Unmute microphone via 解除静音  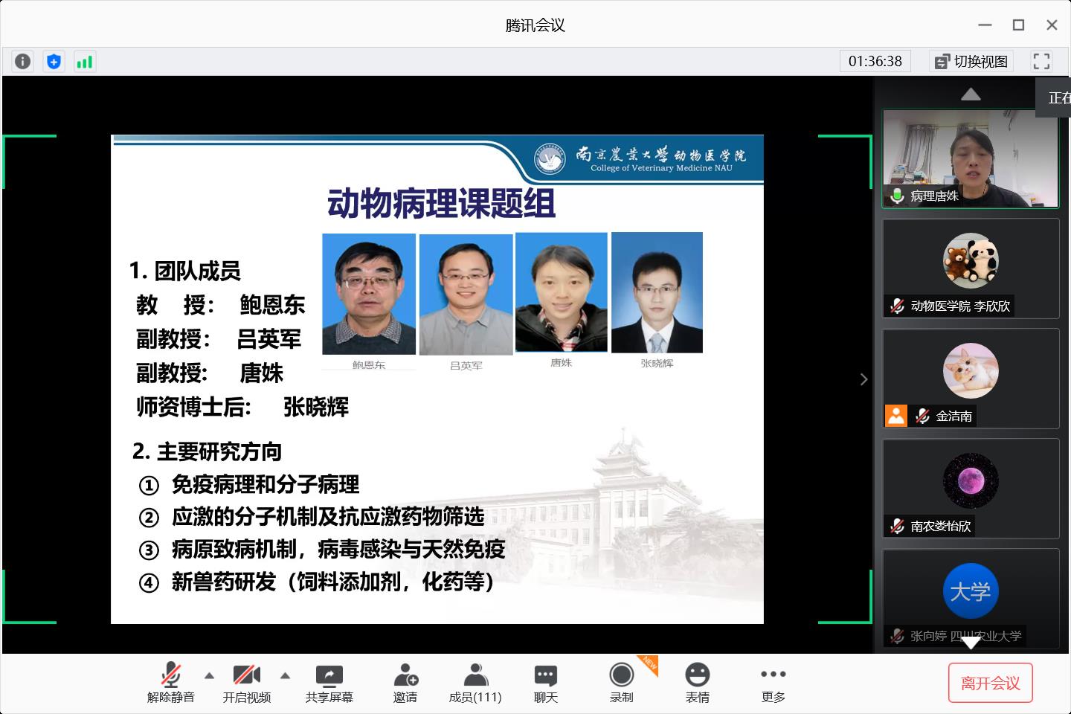tap(170, 683)
